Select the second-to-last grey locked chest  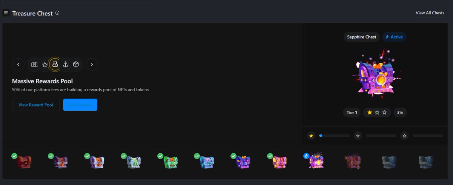(389, 162)
